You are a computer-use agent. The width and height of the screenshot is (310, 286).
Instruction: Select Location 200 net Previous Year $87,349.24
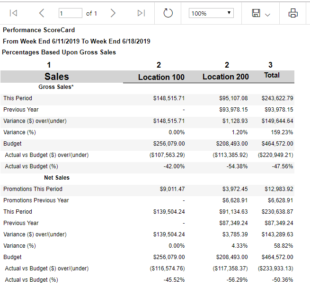coord(233,223)
